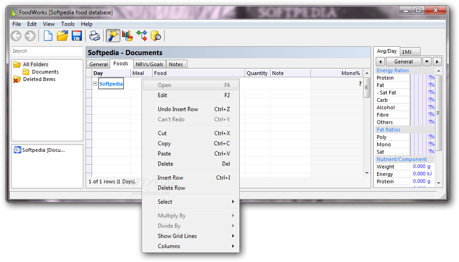
Task: Switch to the General tab
Action: pyautogui.click(x=99, y=64)
